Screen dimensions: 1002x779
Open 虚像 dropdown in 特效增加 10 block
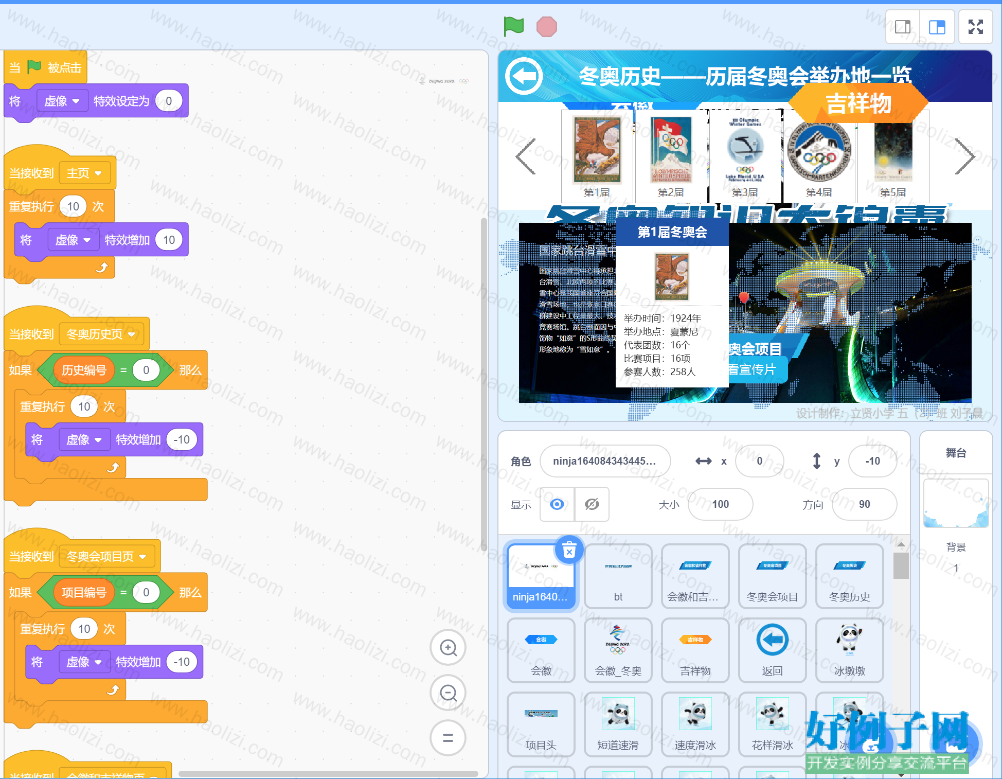(x=74, y=240)
